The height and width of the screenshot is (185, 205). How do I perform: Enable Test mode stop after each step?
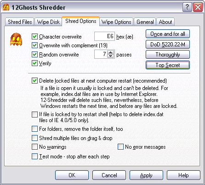click(34, 157)
